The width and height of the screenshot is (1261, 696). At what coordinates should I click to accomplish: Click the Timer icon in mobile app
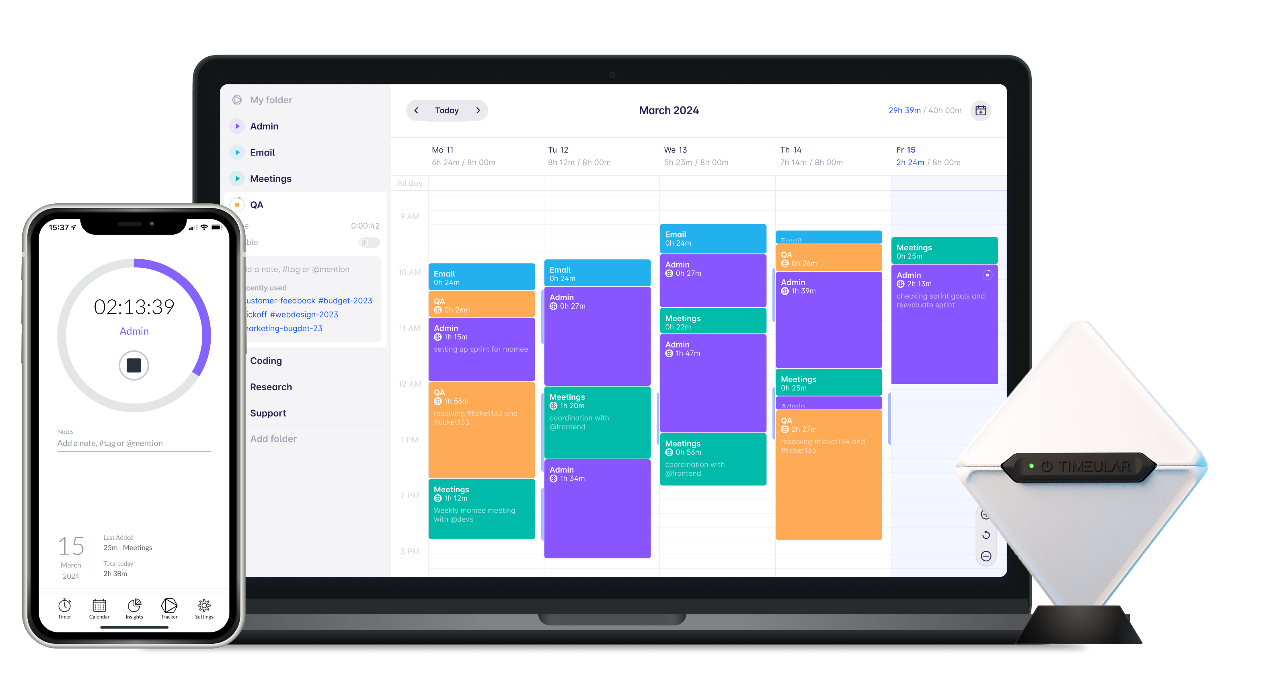tap(64, 608)
